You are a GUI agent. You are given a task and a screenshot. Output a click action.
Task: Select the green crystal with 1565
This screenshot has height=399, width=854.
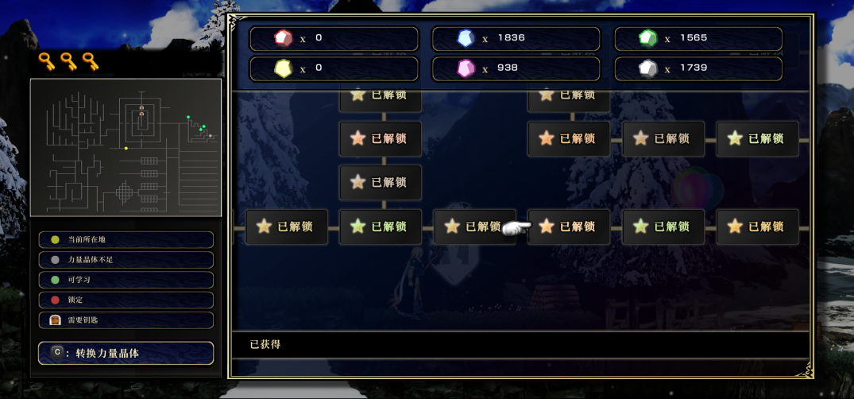coord(698,39)
